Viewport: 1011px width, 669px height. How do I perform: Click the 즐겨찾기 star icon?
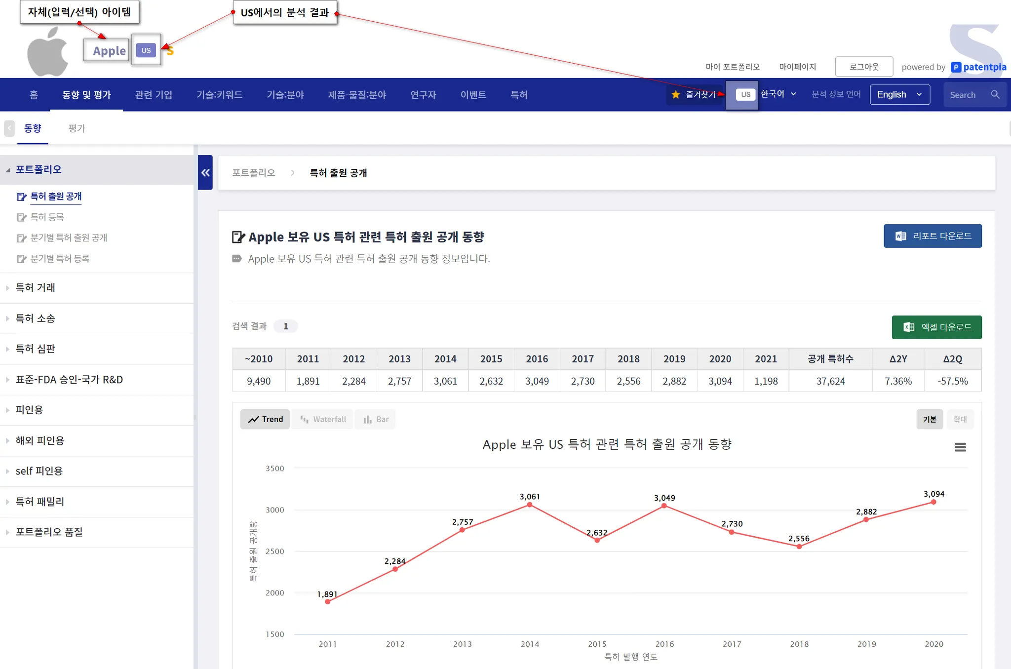[x=676, y=94]
